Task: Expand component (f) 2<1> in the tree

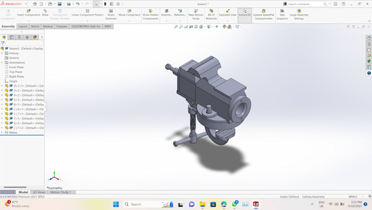Action: click(2, 86)
